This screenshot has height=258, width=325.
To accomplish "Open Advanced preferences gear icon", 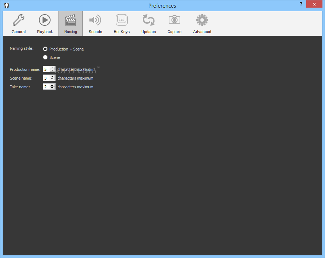I will pos(202,20).
